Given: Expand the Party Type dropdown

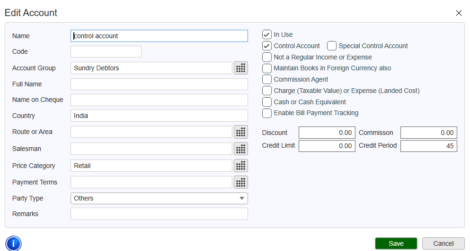Looking at the screenshot, I should coord(159,199).
